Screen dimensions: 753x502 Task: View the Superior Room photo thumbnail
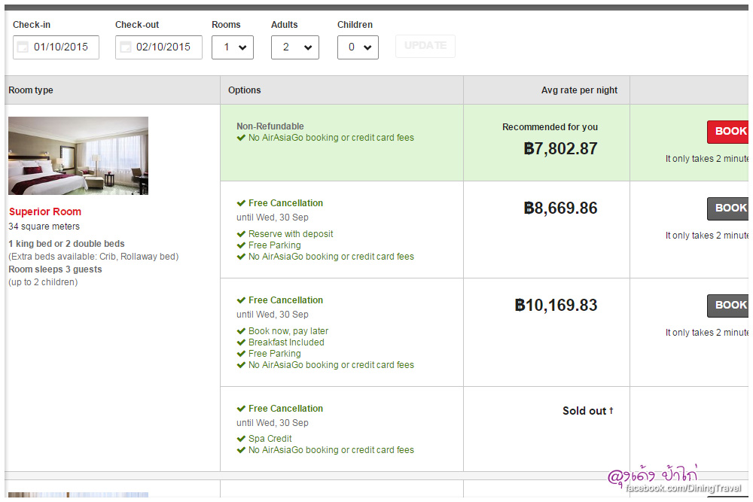78,156
